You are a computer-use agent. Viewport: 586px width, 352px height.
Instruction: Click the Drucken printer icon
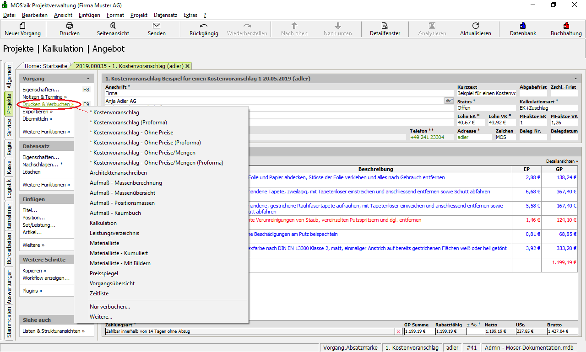(x=69, y=26)
